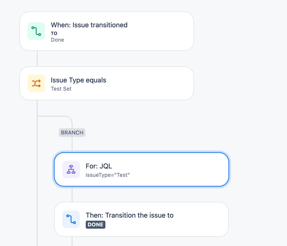
Task: Click the Test Set condition value
Action: tap(61, 89)
